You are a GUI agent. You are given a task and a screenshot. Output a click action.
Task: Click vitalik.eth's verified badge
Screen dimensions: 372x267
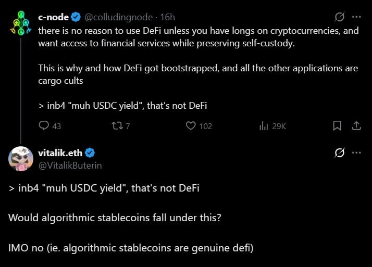pos(90,152)
